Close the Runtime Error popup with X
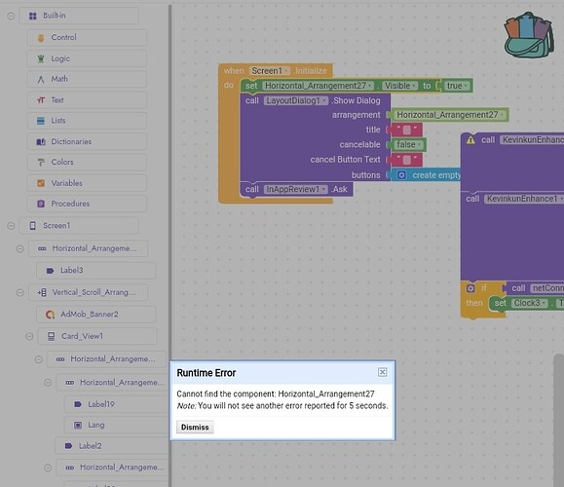Screen dimensions: 564x487 tap(383, 372)
